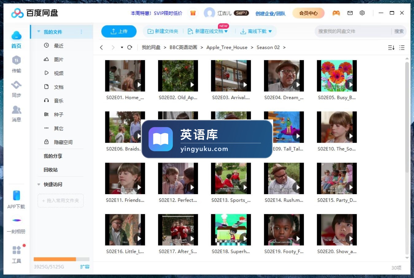Open the 图片 pictures category

[x=58, y=59]
